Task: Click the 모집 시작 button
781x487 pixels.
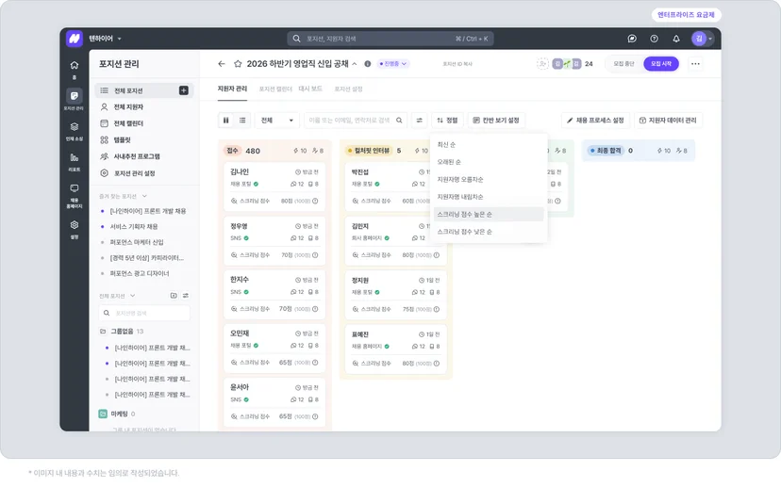Action: 661,64
